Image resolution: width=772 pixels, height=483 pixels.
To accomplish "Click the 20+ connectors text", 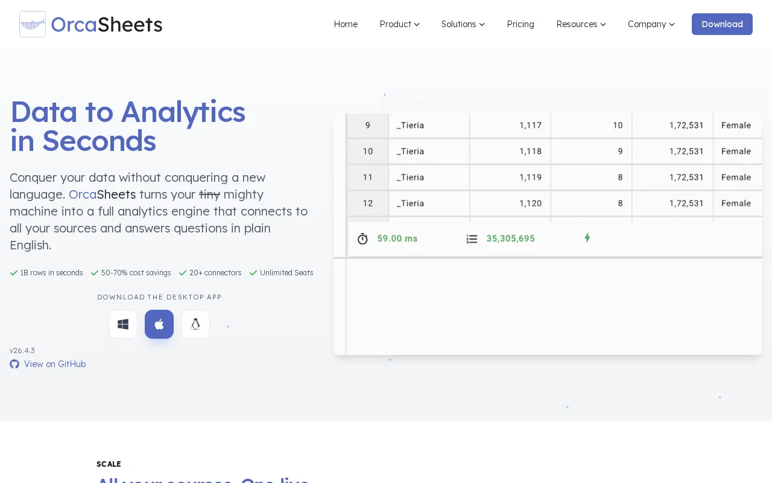I will coord(215,273).
